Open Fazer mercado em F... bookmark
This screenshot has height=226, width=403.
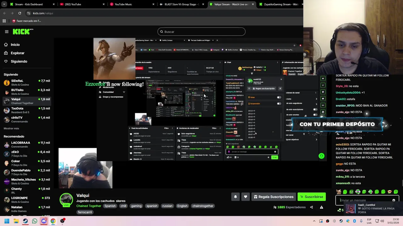(x=27, y=21)
